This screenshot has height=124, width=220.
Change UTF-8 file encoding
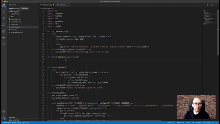[188, 123]
